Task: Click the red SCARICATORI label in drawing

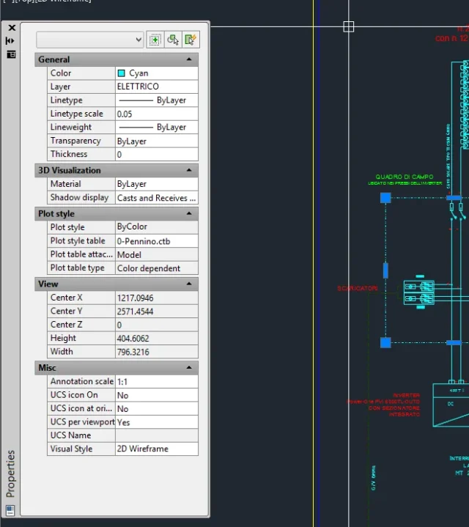Action: click(x=357, y=288)
